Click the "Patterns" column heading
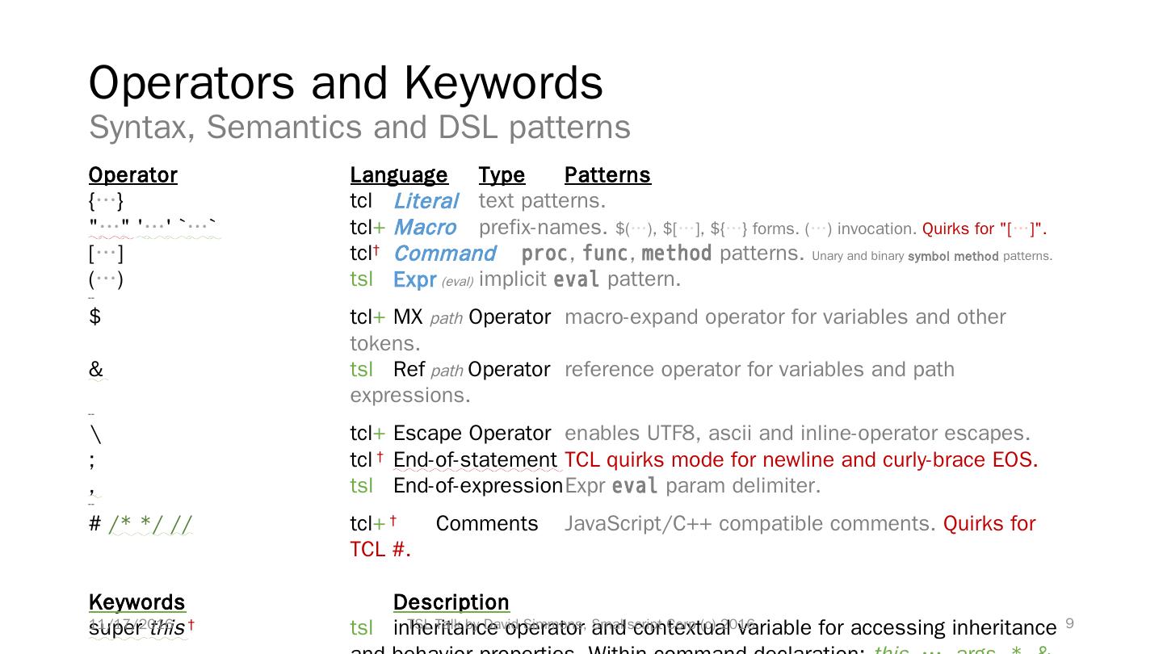 click(x=607, y=175)
